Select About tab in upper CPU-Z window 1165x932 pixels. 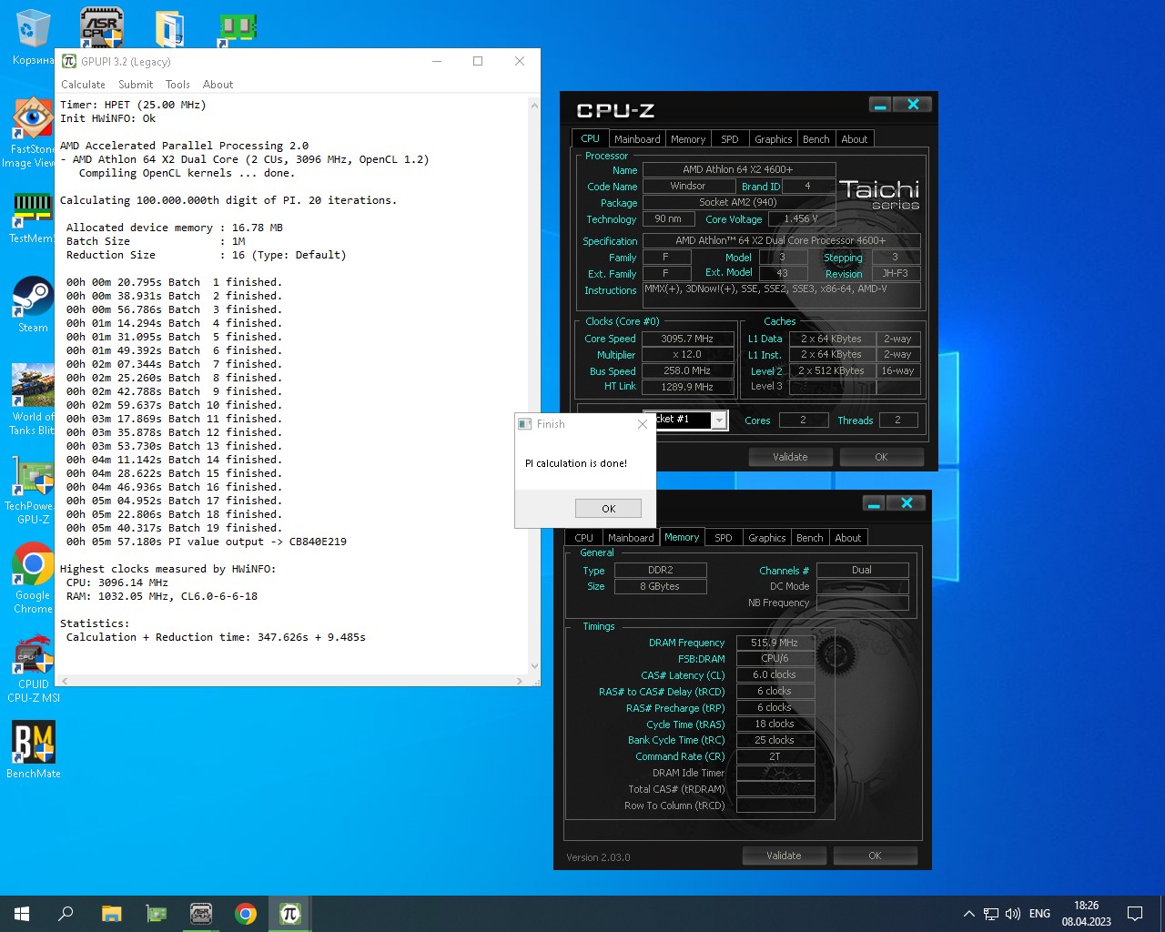click(855, 139)
